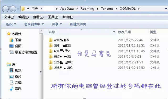Open the 共享 dropdown in toolbar
The width and height of the screenshot is (168, 99).
(57, 24)
